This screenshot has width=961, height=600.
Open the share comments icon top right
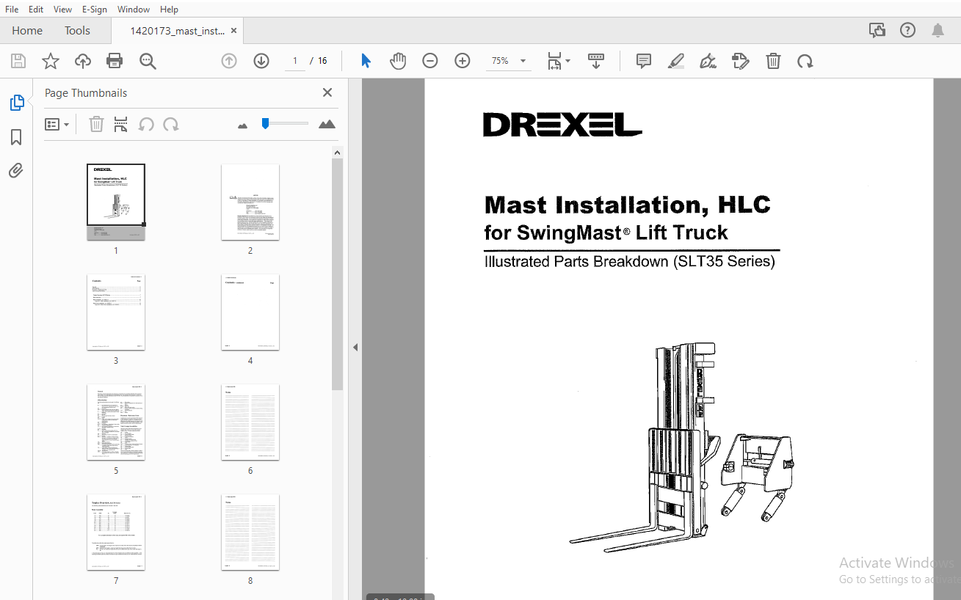click(877, 30)
